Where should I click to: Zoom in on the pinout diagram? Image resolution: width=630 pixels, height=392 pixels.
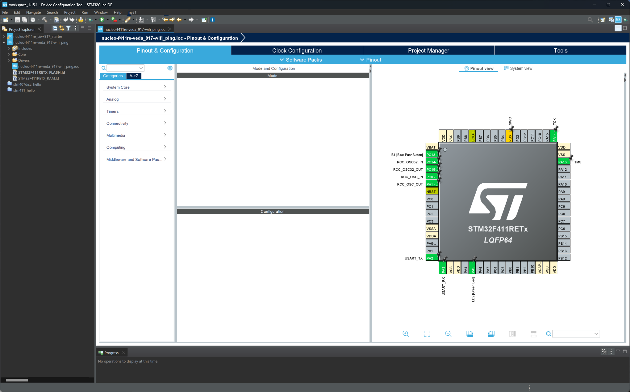(x=406, y=334)
